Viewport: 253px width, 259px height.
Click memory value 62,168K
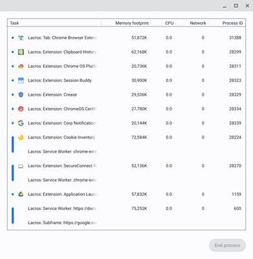point(139,52)
